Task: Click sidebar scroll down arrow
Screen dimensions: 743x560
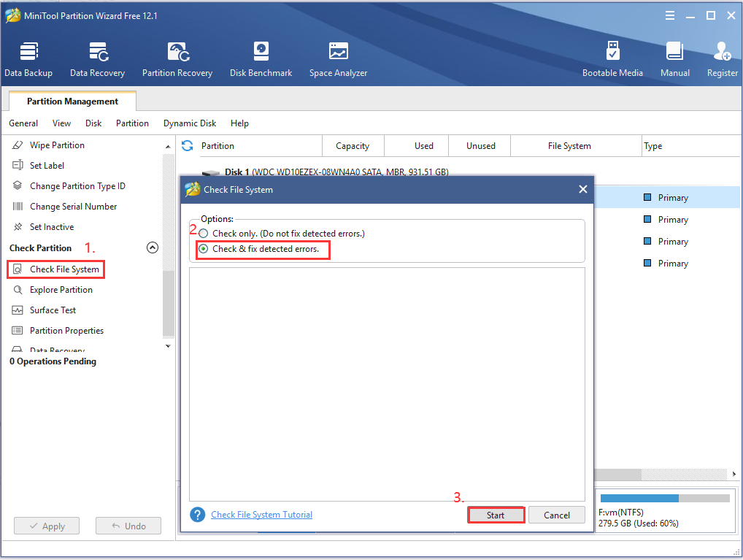Action: pyautogui.click(x=168, y=346)
